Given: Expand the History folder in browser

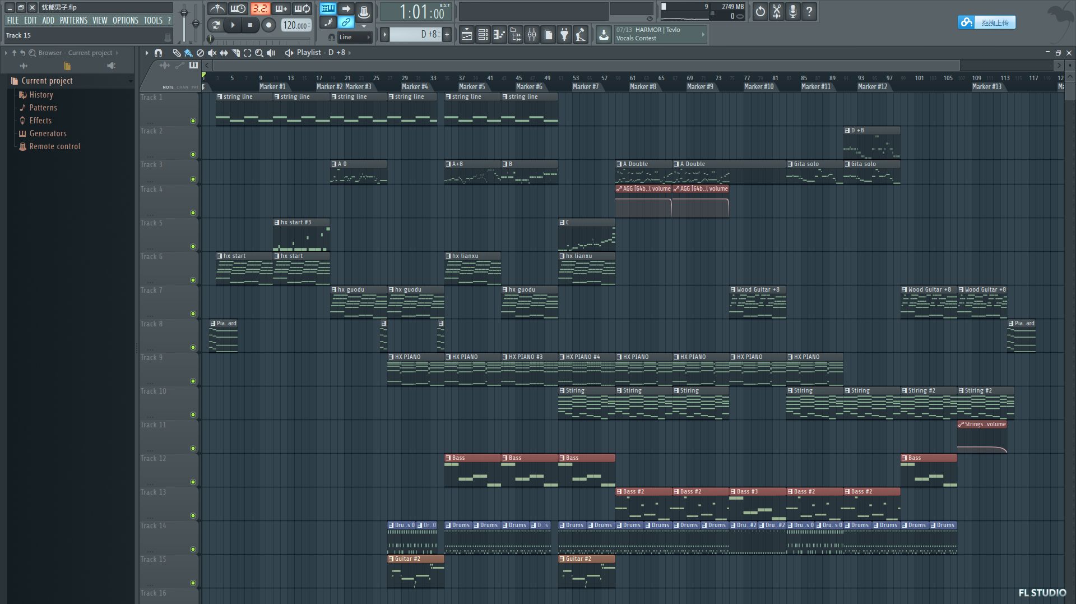Looking at the screenshot, I should (41, 95).
